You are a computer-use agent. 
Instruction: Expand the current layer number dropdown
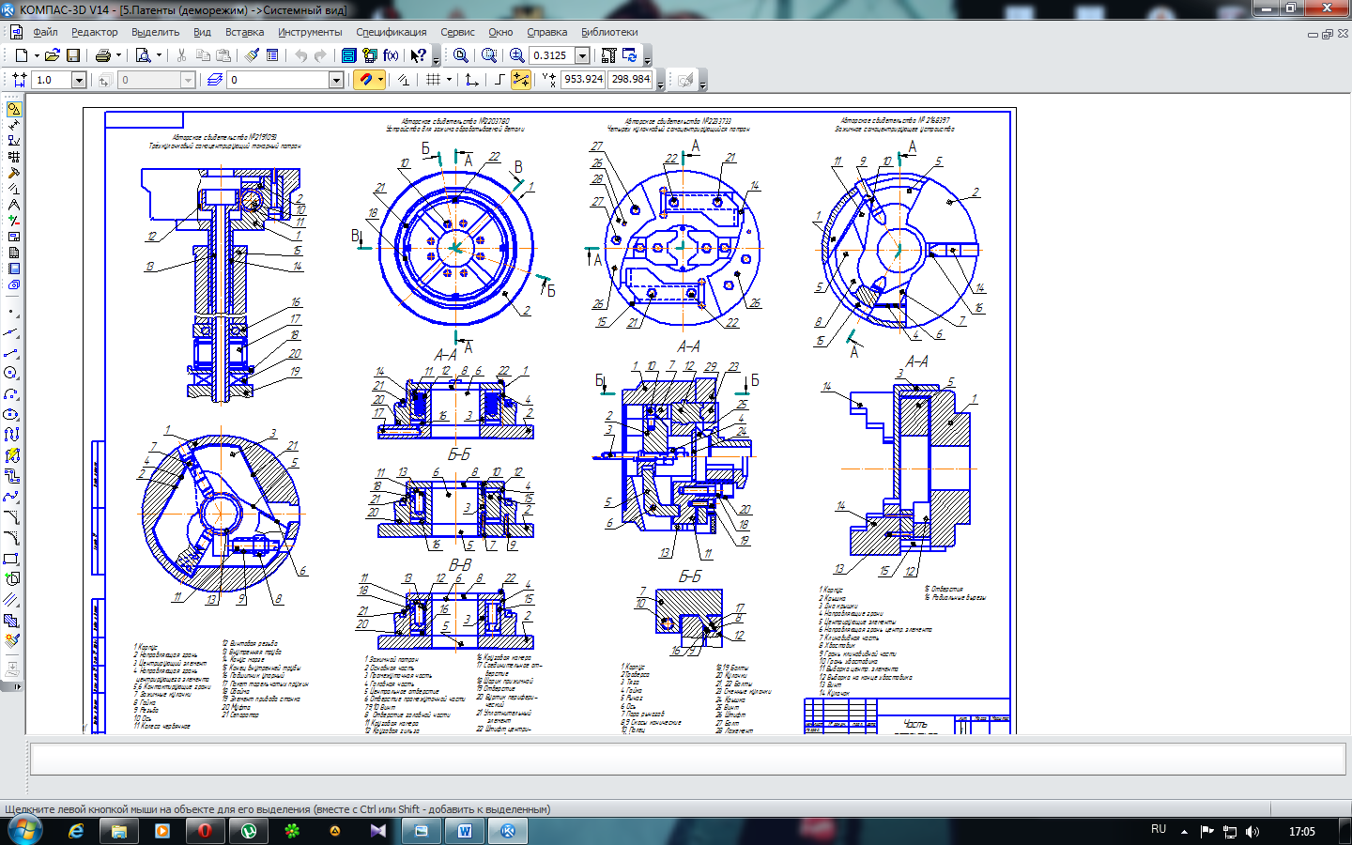[x=335, y=80]
